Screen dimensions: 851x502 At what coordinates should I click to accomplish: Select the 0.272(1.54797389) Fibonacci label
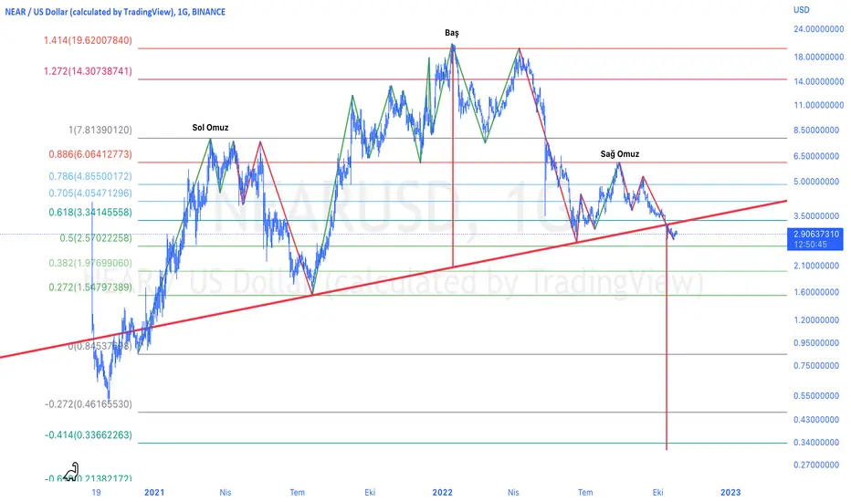pyautogui.click(x=90, y=288)
